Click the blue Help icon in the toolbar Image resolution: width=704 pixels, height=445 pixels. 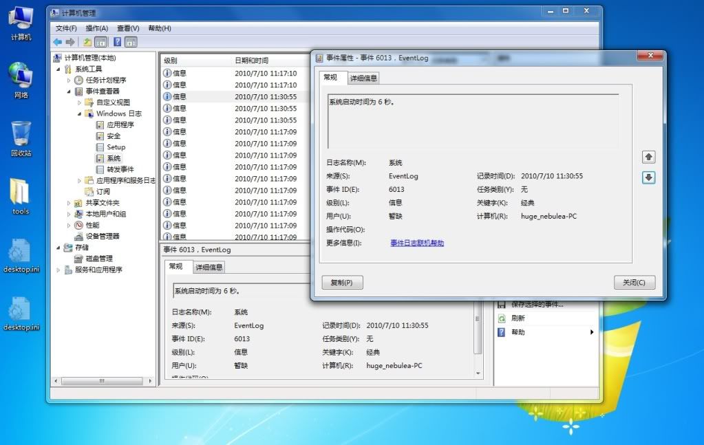[118, 42]
